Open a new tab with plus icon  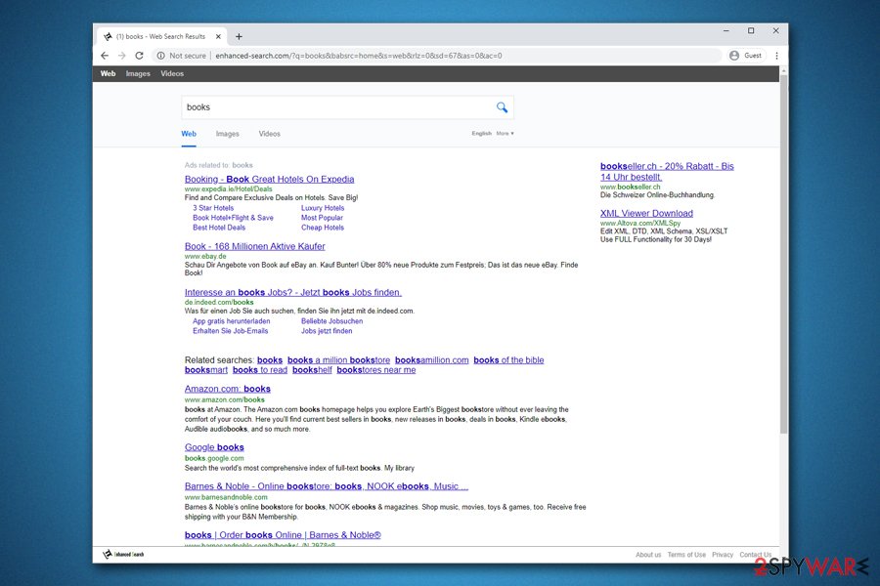pos(240,36)
